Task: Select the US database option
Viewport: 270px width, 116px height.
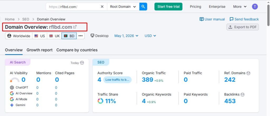Action: (x=40, y=36)
